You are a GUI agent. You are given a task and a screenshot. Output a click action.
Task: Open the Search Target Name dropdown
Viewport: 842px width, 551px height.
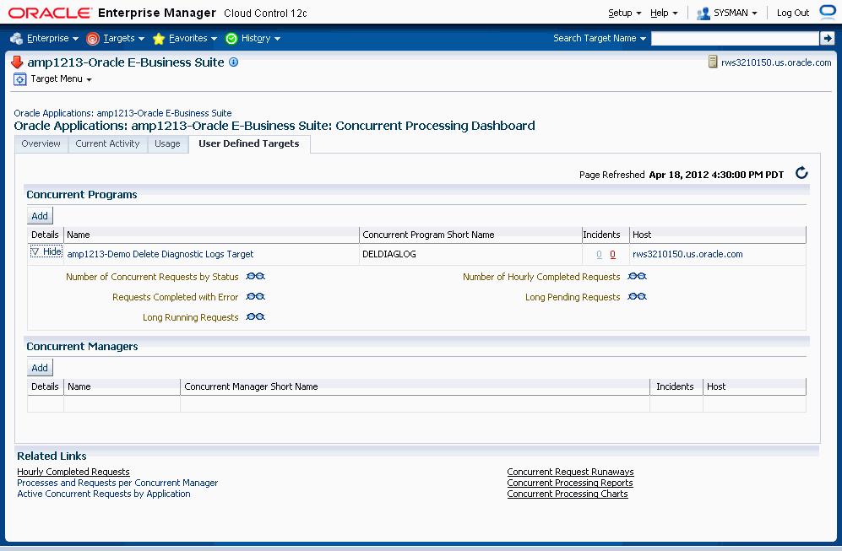(x=600, y=38)
